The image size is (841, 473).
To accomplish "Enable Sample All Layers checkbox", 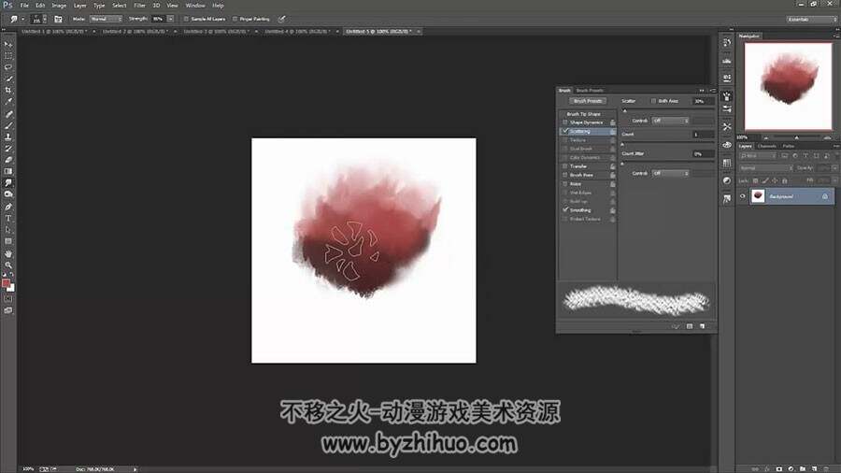I will tap(186, 19).
